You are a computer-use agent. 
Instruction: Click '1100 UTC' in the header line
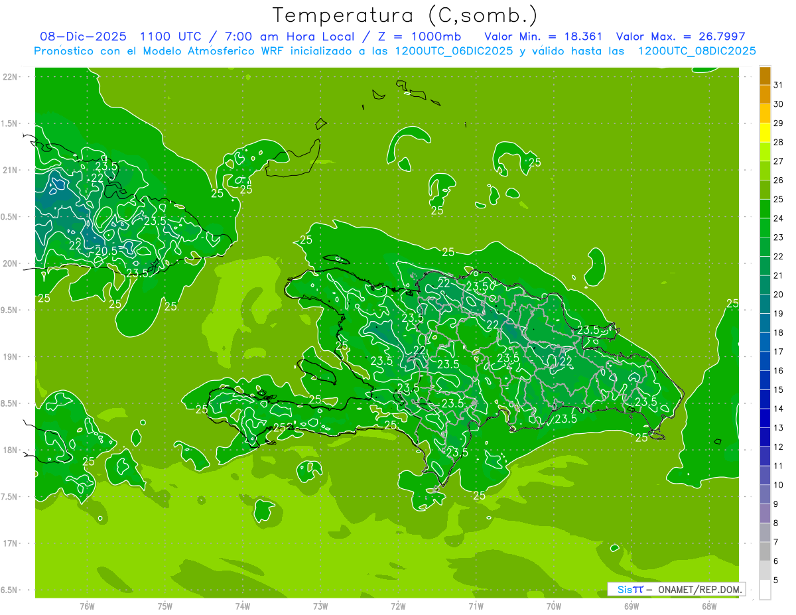[x=171, y=36]
